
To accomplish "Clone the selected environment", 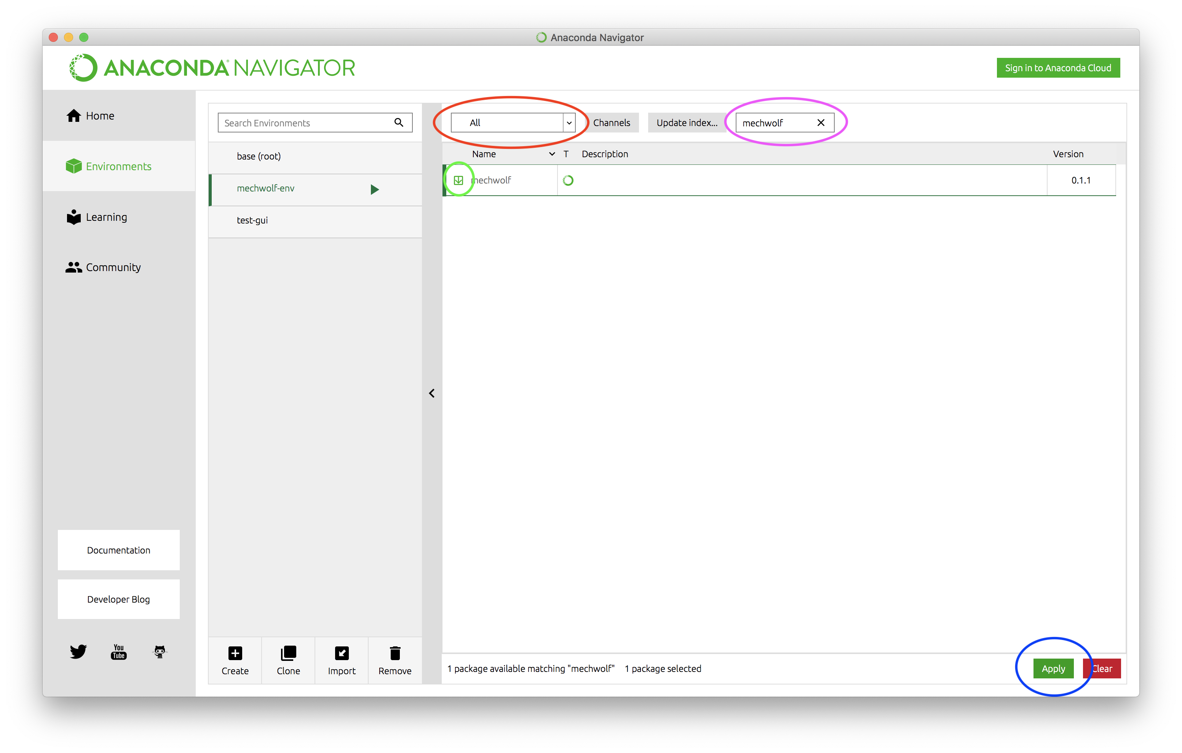I will tap(288, 660).
